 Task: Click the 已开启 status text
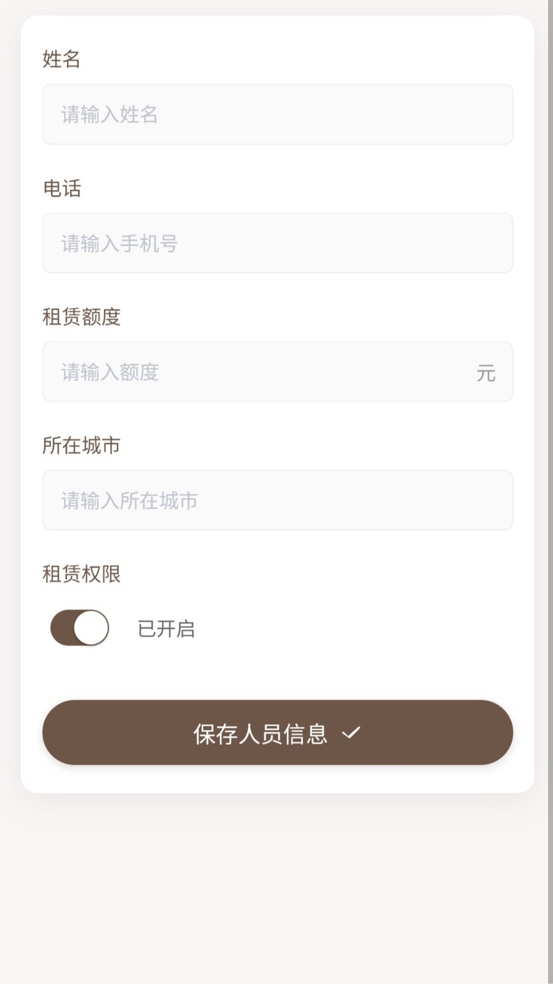(x=166, y=629)
